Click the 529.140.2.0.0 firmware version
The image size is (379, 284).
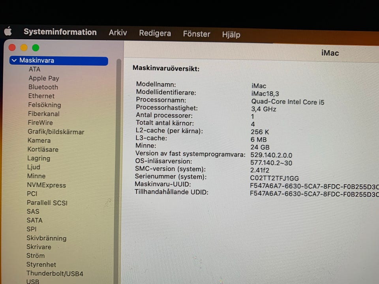click(271, 155)
